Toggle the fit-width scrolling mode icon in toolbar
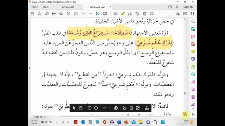225x126 pixels. [98, 14]
